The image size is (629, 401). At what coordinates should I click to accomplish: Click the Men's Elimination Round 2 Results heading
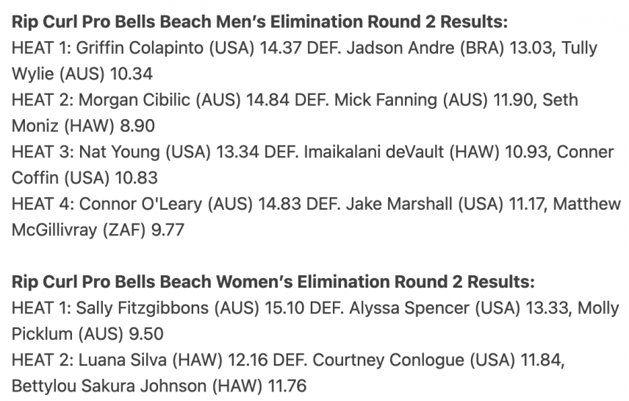(259, 21)
